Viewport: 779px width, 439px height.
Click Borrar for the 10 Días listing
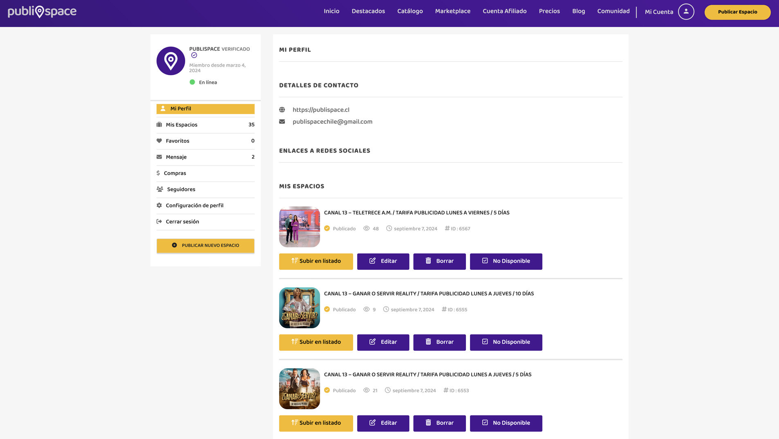pos(439,342)
